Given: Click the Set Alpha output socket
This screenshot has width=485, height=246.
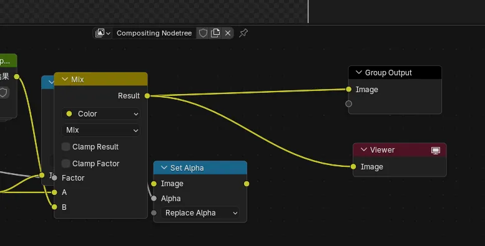Looking at the screenshot, I should [x=247, y=184].
